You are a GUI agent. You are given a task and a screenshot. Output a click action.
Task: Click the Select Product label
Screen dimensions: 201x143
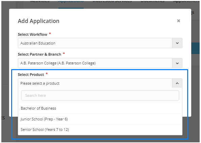click(31, 75)
